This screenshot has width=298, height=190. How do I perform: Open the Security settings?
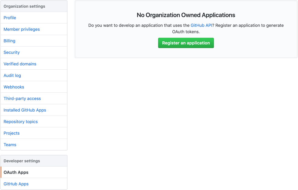pyautogui.click(x=12, y=52)
